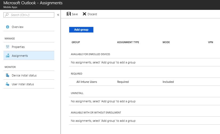This screenshot has height=134, width=220.
Task: Open Device install status page
Action: click(x=29, y=75)
